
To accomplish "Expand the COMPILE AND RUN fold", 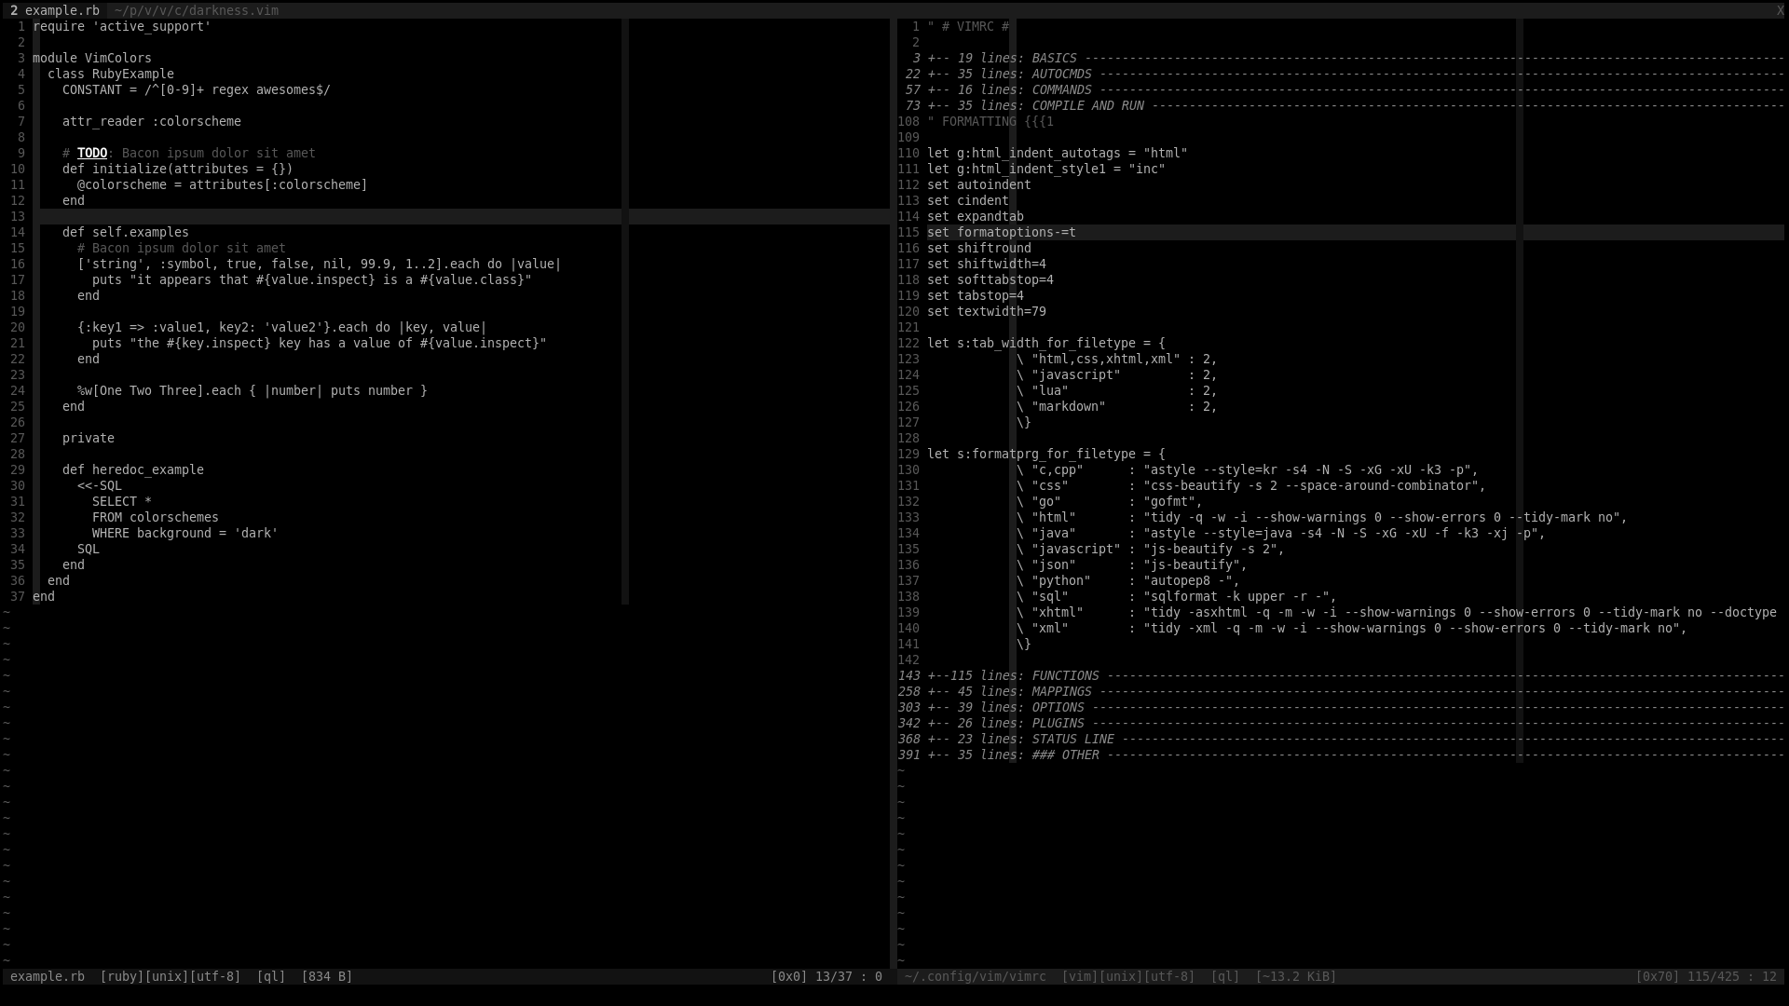I will tap(1086, 105).
